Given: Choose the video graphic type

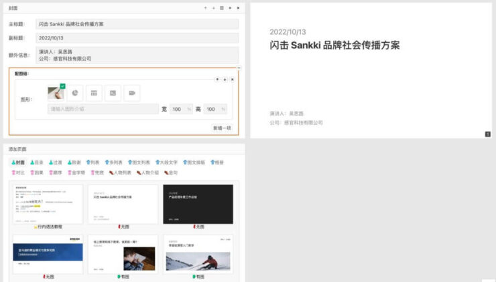Looking at the screenshot, I should pyautogui.click(x=132, y=93).
